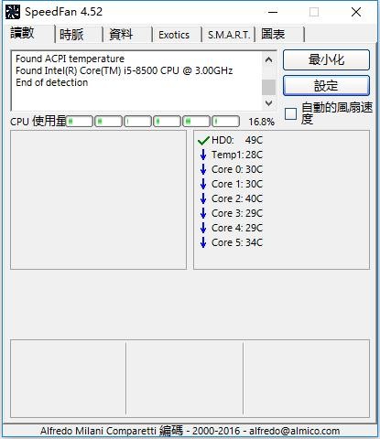Screen dimensions: 380x439
Task: Click the SpeedFan app icon in title bar
Action: coord(13,12)
